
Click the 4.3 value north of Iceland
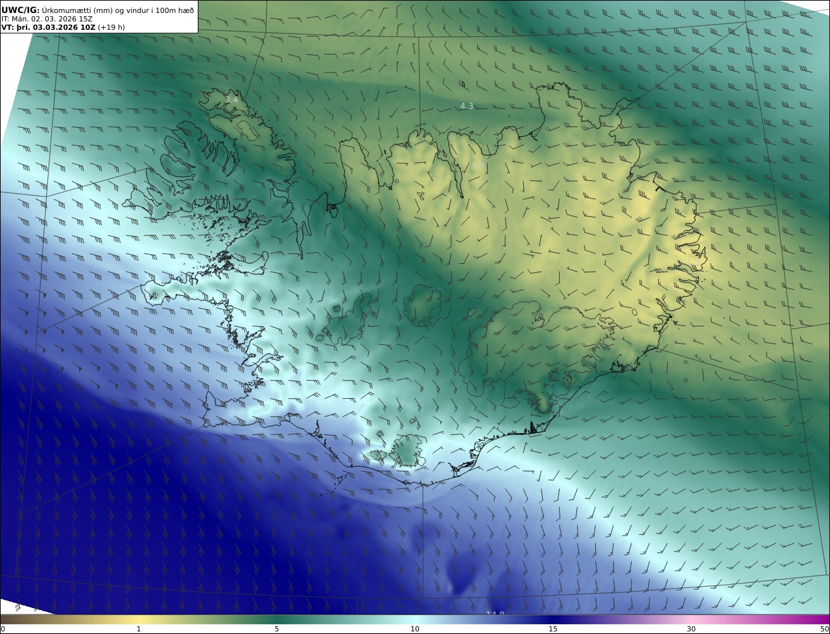(467, 106)
